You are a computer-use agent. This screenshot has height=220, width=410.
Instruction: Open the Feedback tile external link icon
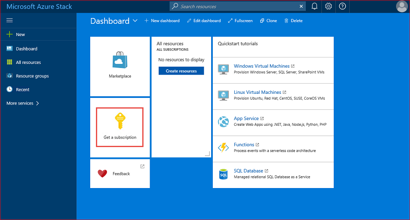142,166
